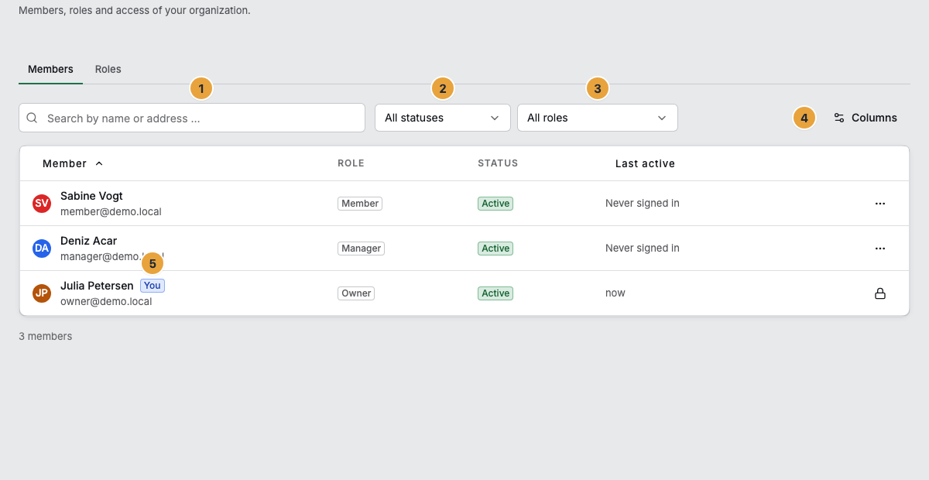929x480 pixels.
Task: Select the name Deniz Acar
Action: [x=88, y=241]
